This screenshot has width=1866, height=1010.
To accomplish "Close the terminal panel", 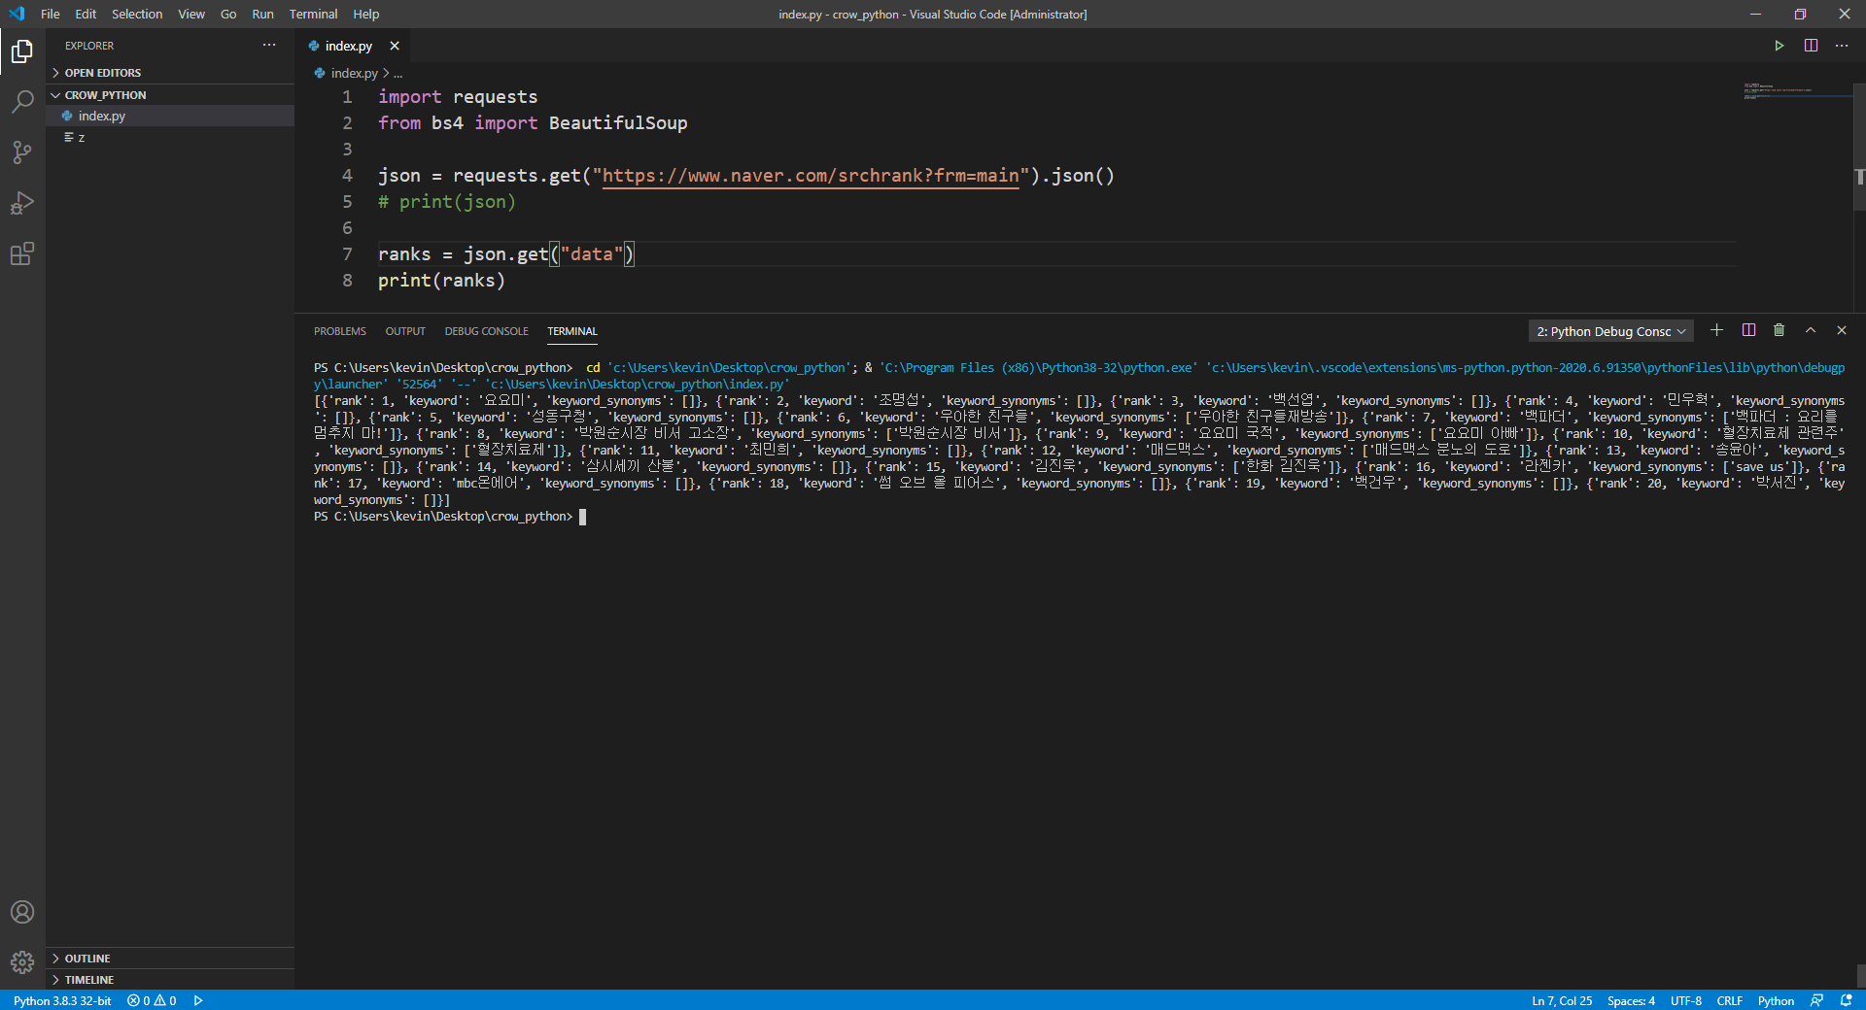I will point(1842,330).
